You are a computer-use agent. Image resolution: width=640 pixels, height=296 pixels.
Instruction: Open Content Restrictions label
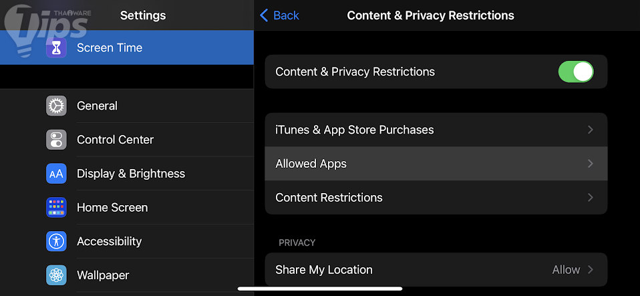(x=329, y=198)
